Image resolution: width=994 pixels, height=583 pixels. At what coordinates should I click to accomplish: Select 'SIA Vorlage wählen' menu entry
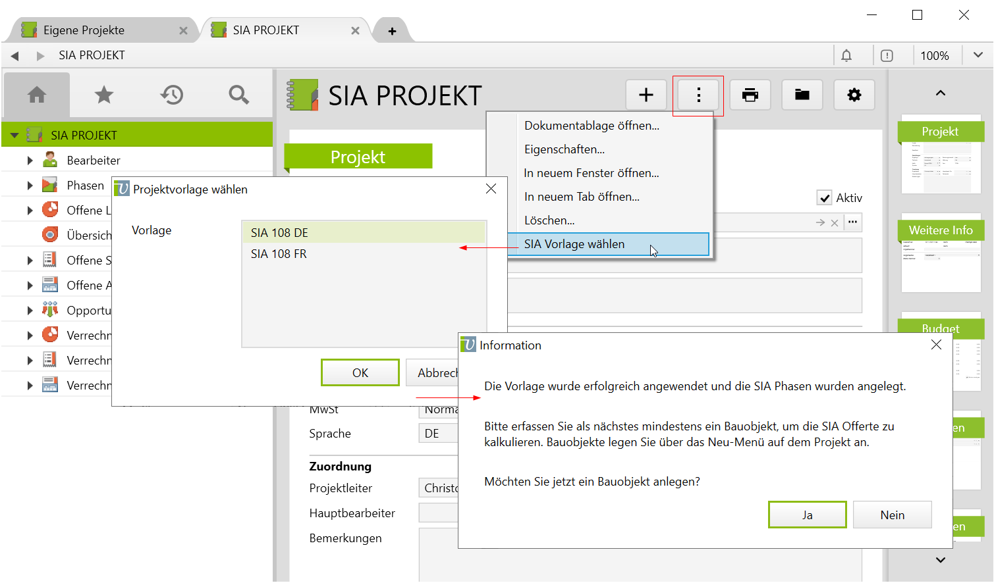[574, 244]
